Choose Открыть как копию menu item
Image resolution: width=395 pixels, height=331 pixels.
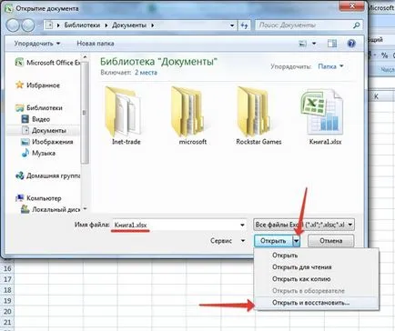(317, 279)
